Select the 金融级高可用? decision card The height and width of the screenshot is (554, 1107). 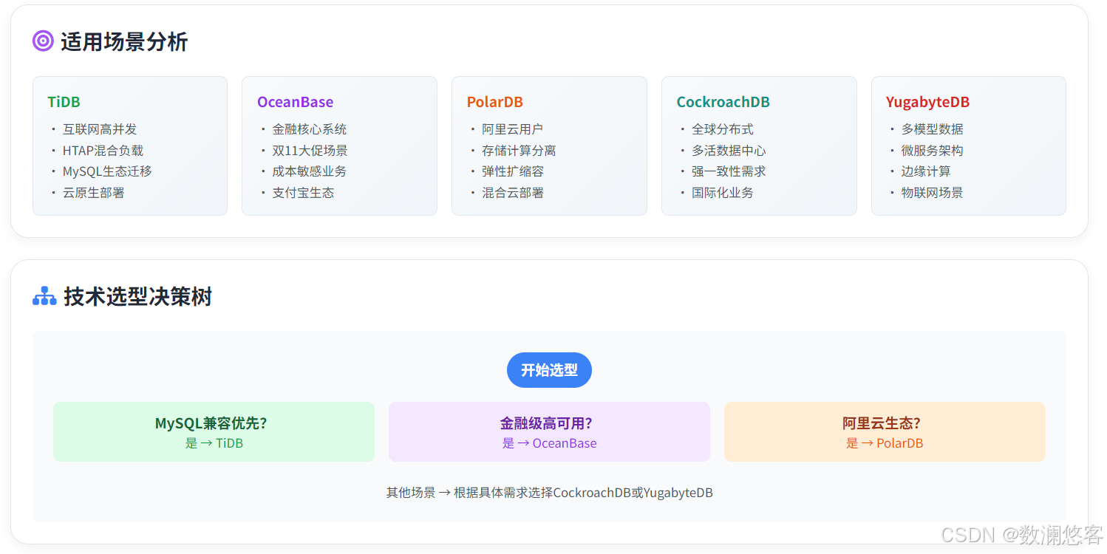click(x=549, y=432)
